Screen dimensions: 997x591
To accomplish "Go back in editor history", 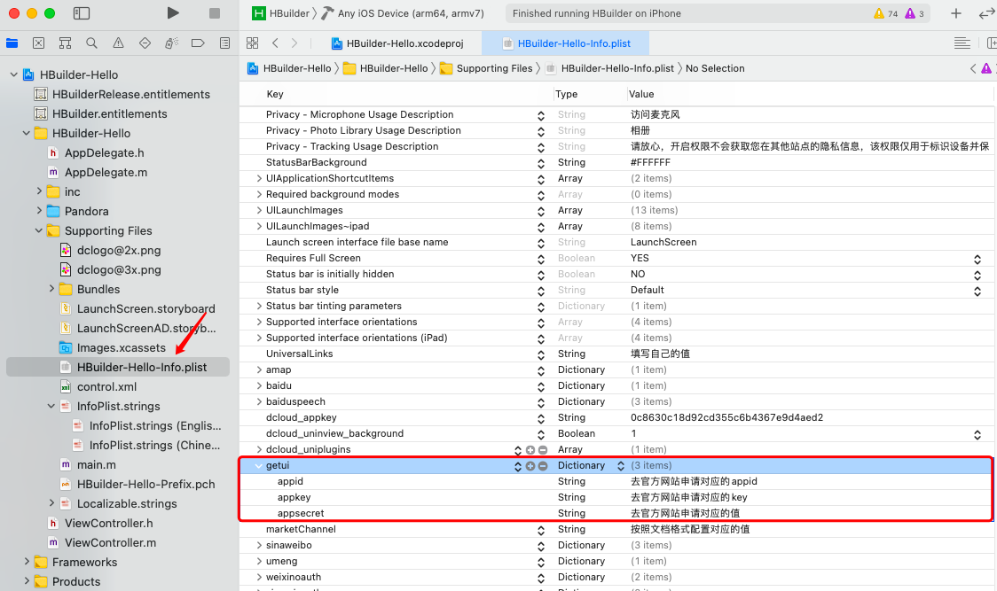I will [x=275, y=43].
